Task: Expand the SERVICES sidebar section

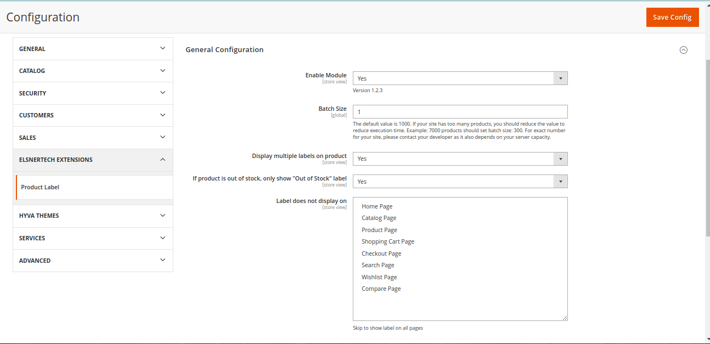Action: [93, 238]
